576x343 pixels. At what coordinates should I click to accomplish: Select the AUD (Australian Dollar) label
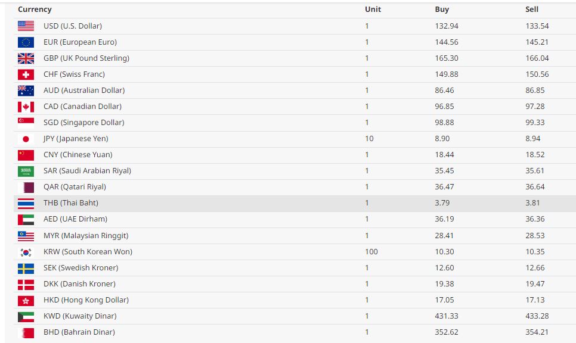tap(84, 91)
